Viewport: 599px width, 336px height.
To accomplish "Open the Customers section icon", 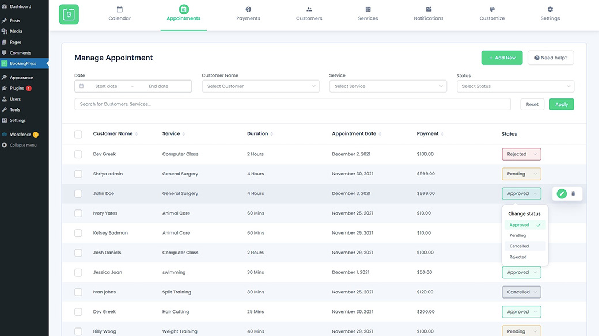I will pyautogui.click(x=309, y=10).
